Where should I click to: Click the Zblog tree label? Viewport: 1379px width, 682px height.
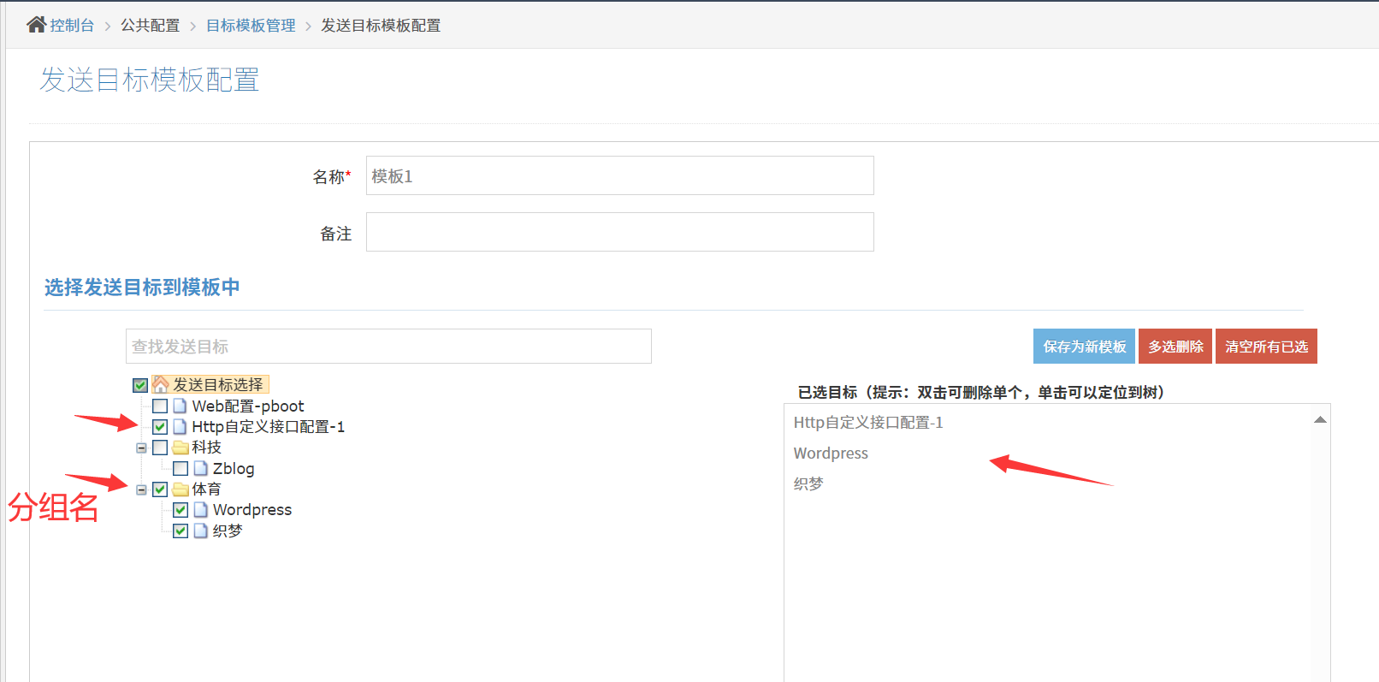coord(234,468)
